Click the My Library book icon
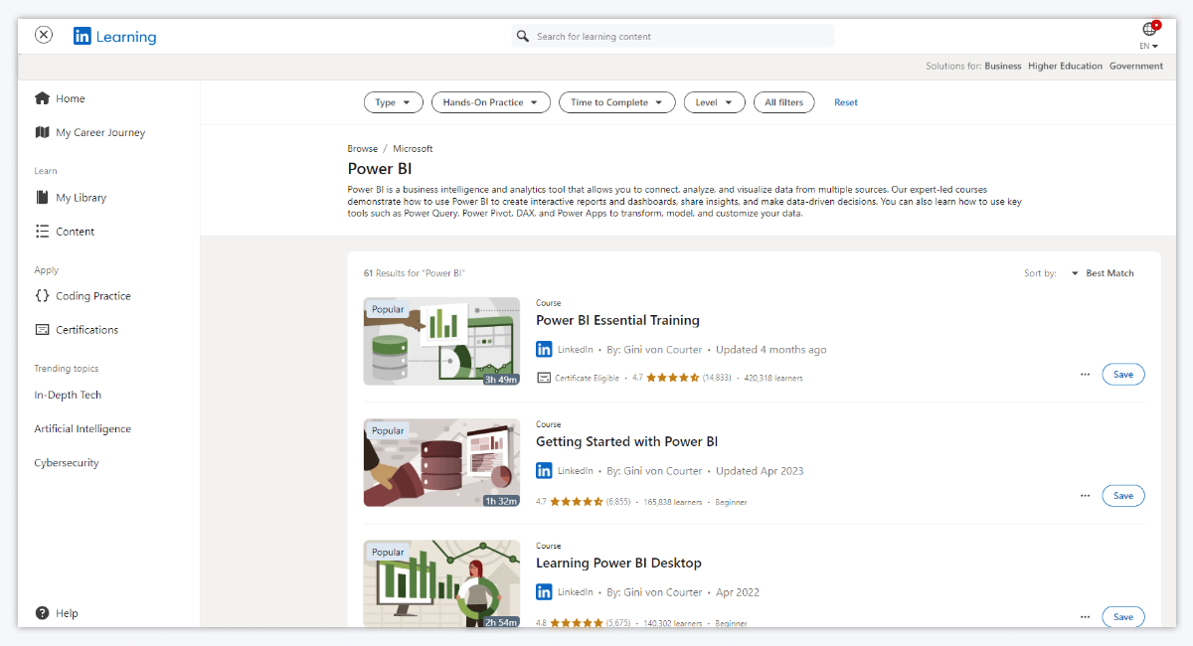Viewport: 1193px width, 646px height. point(42,198)
